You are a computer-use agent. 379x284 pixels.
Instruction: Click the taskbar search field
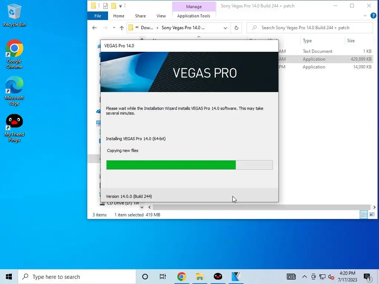(x=77, y=277)
